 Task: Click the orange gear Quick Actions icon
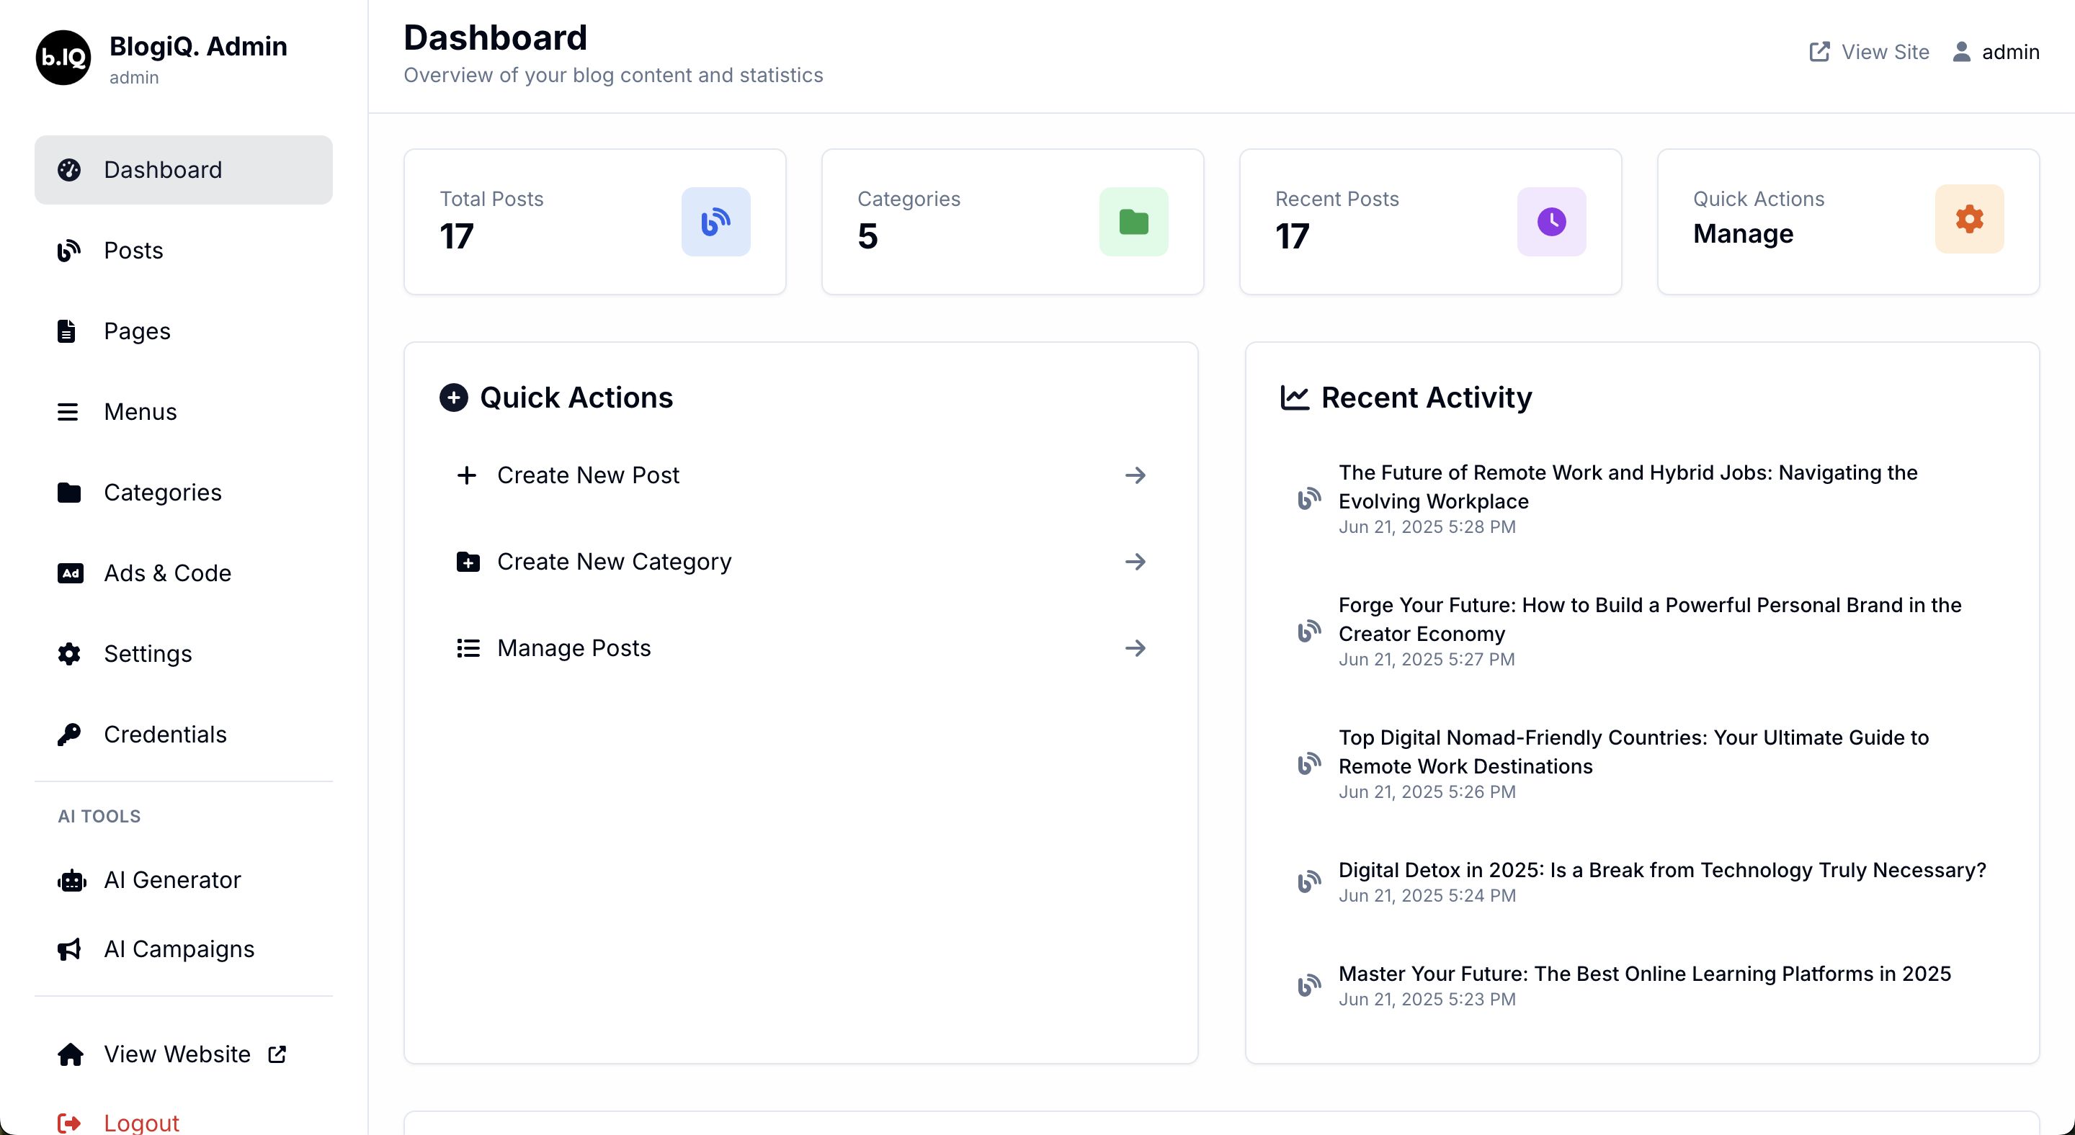[1968, 219]
